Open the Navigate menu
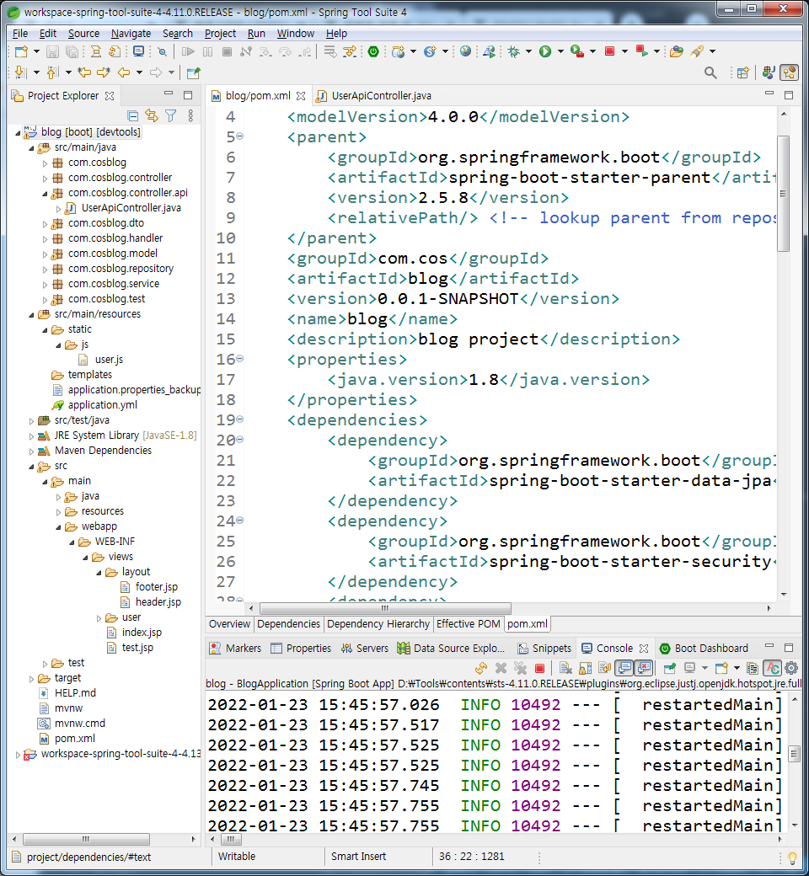Screen dimensions: 809x876 (x=131, y=34)
